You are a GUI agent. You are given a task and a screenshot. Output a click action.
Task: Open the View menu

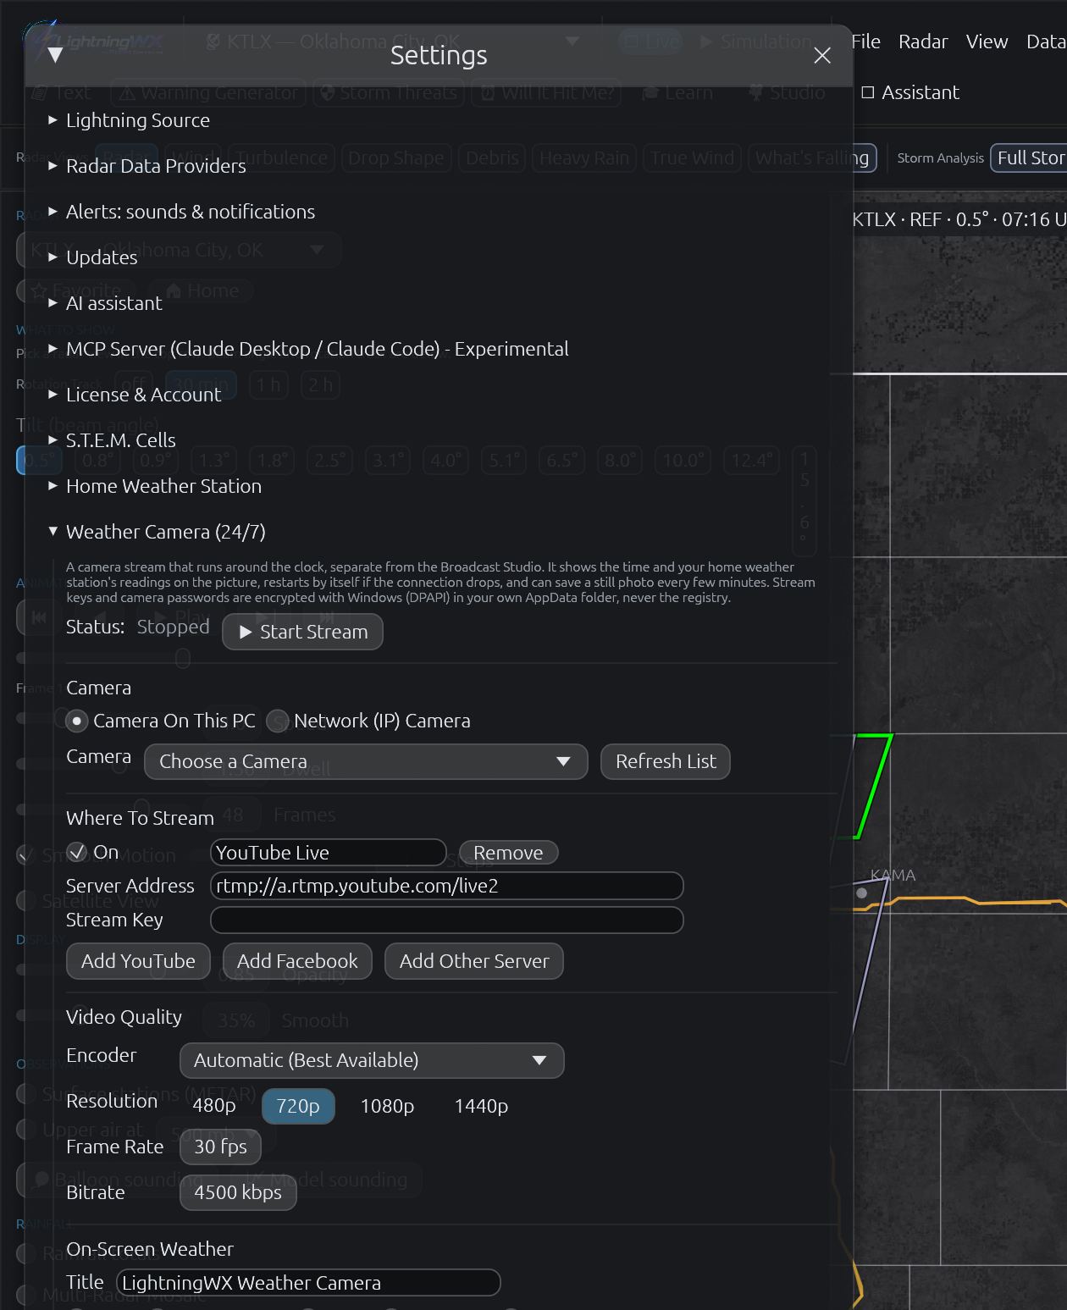point(987,41)
